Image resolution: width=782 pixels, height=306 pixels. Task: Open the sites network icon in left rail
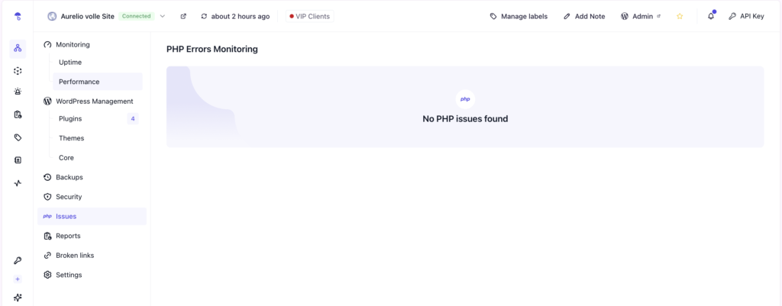point(18,48)
